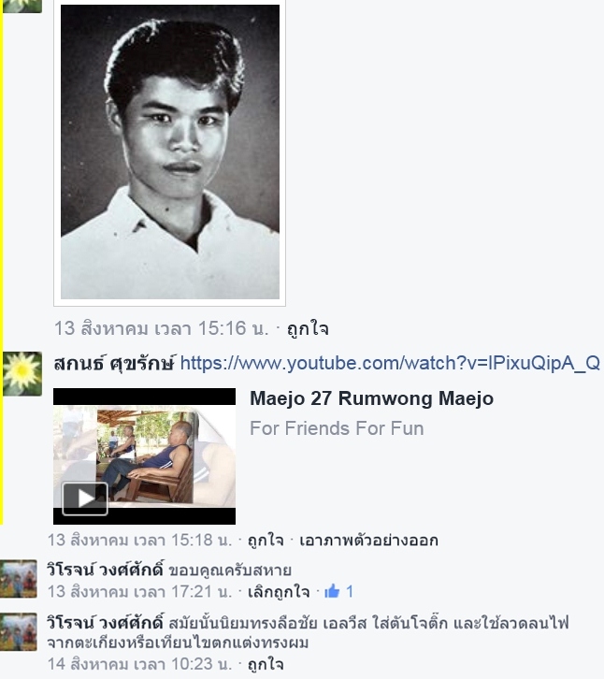Open the black-and-white portrait photo
The height and width of the screenshot is (679, 604).
click(170, 152)
